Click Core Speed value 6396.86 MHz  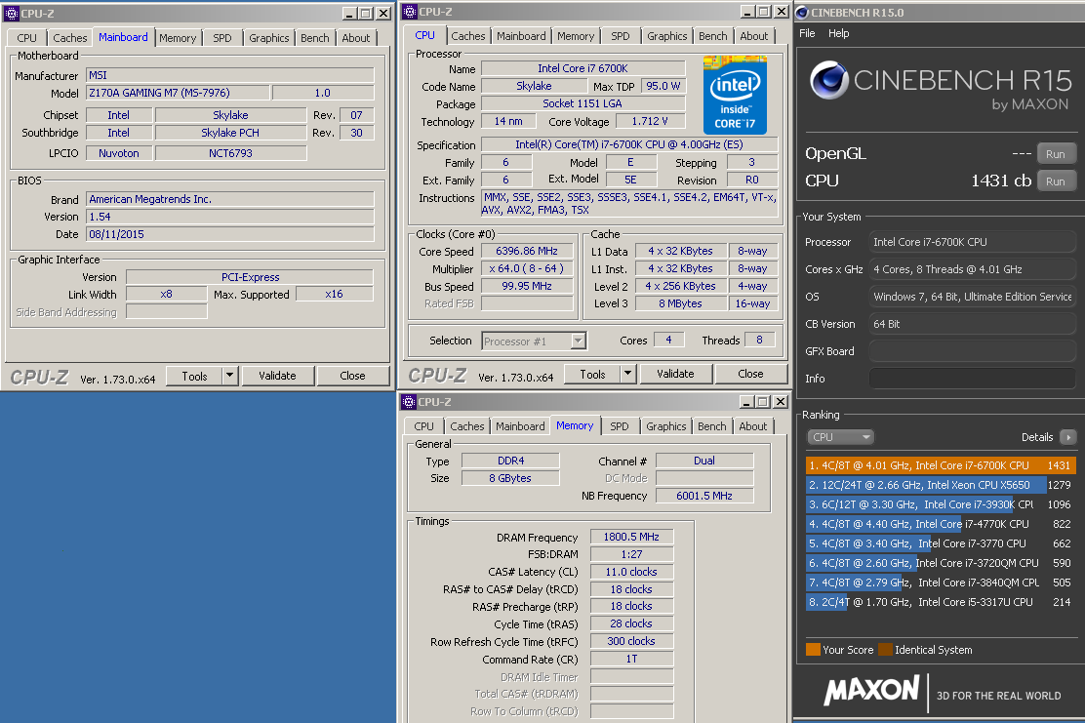point(527,251)
